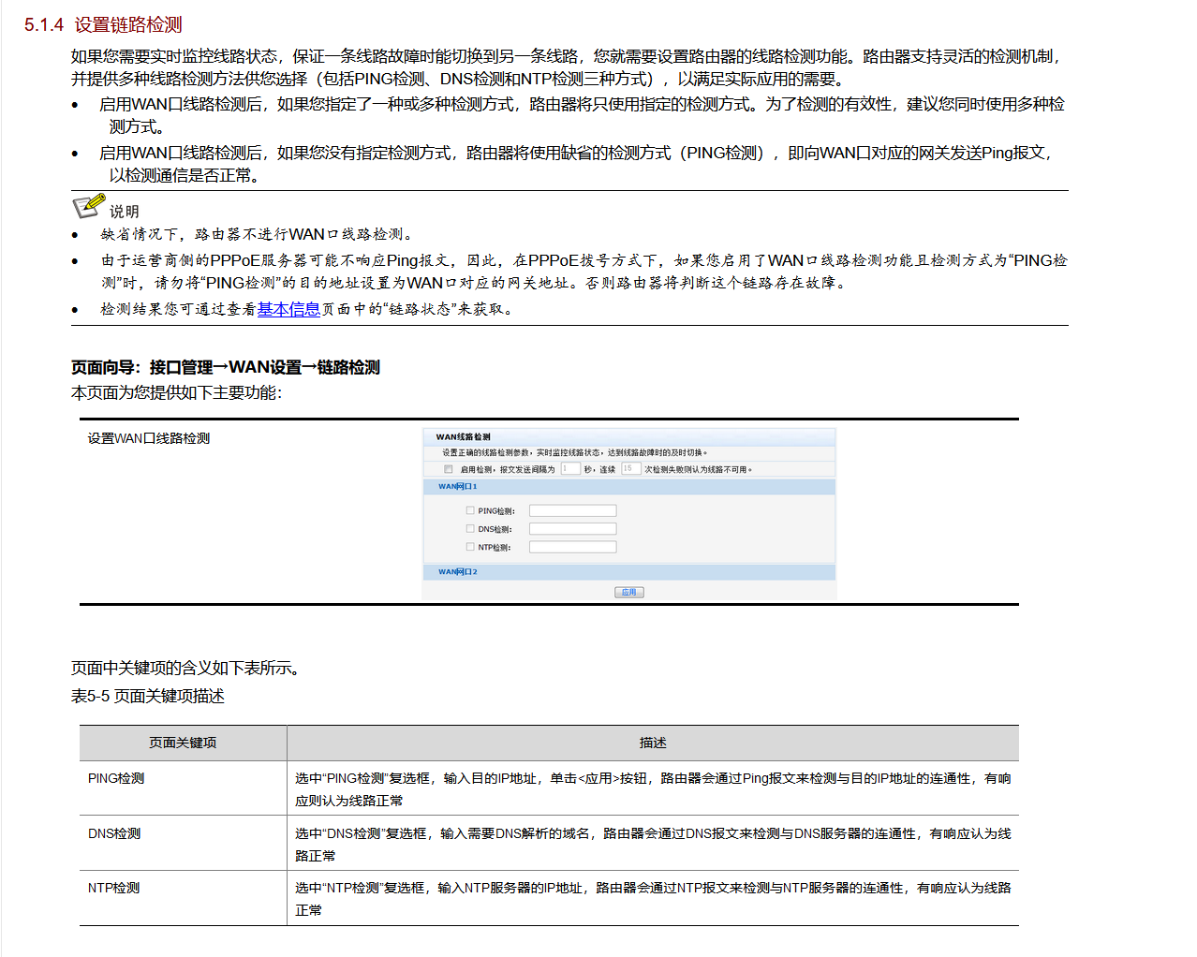1197x957 pixels.
Task: Click the packet interval seconds field
Action: (x=570, y=468)
